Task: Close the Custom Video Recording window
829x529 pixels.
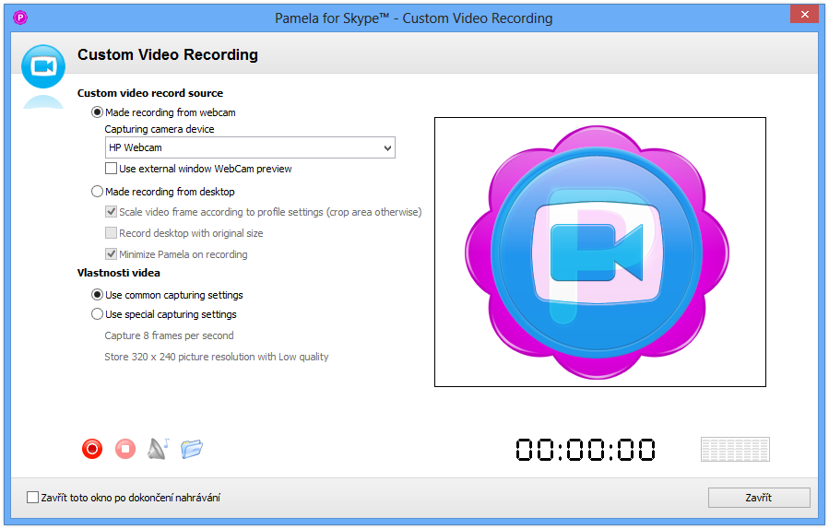Action: click(804, 14)
